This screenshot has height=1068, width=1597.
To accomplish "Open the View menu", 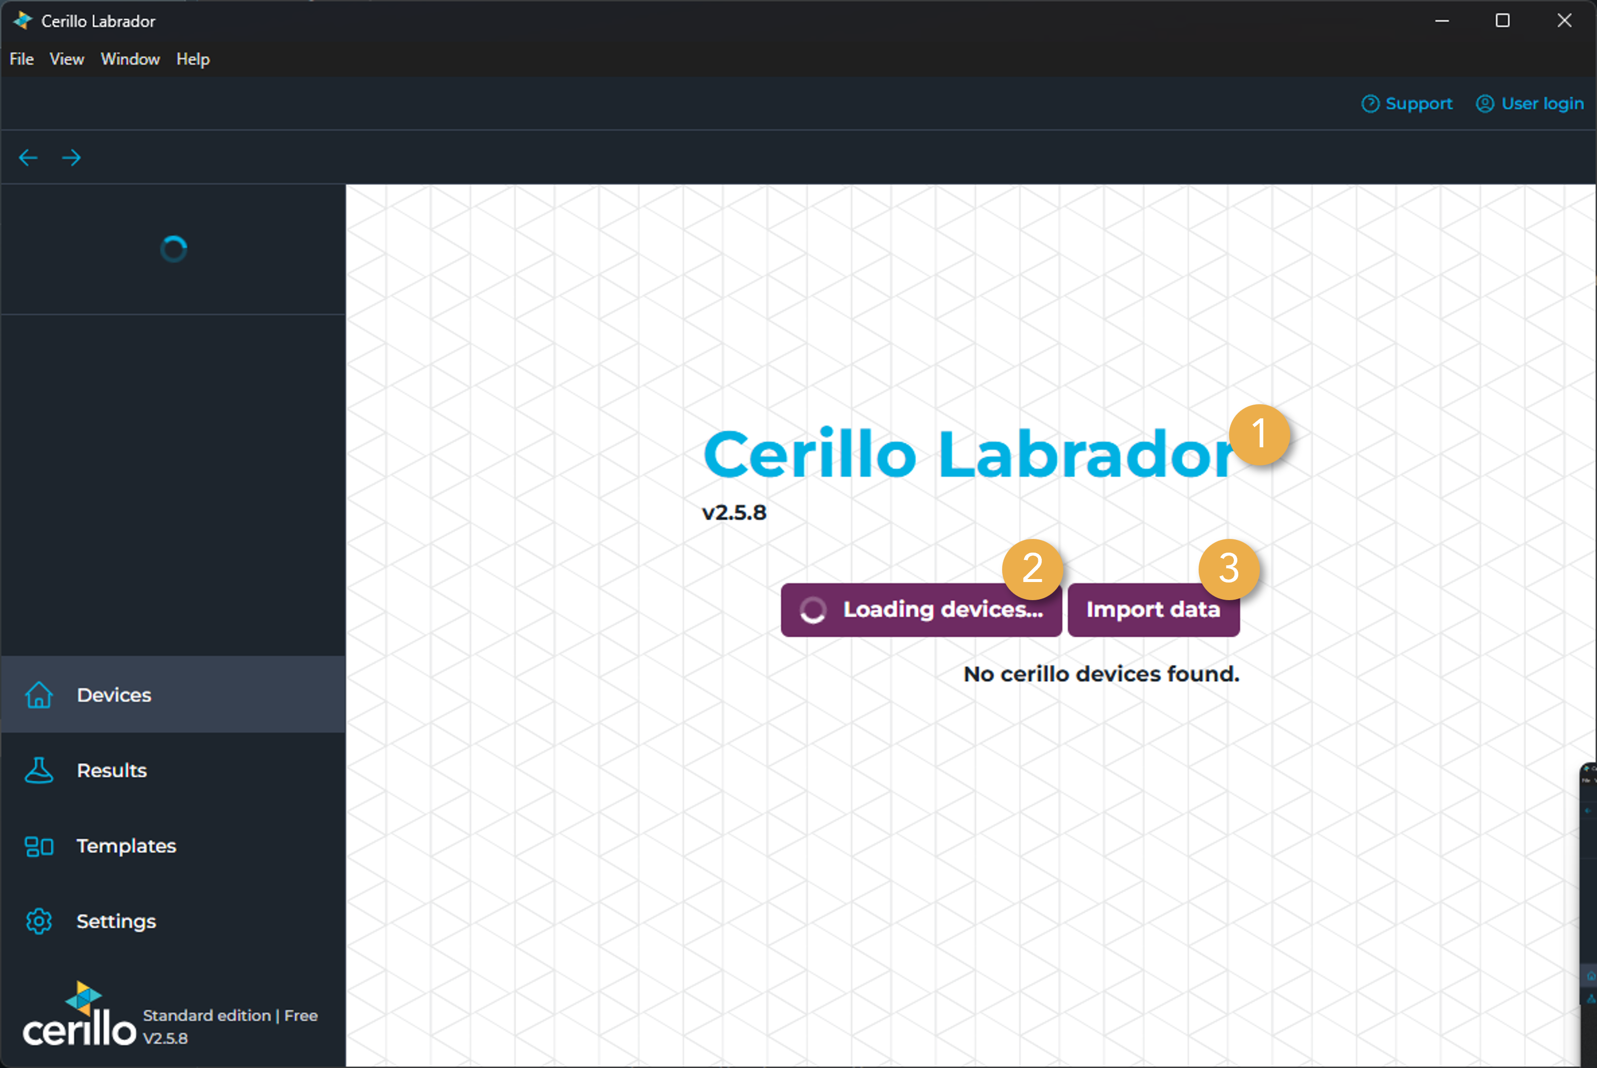I will [x=67, y=59].
